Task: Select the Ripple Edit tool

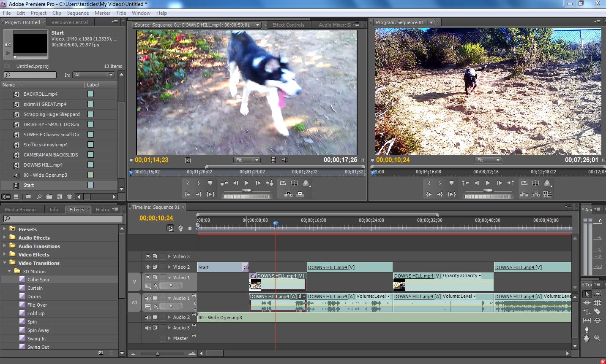Action: [x=587, y=303]
